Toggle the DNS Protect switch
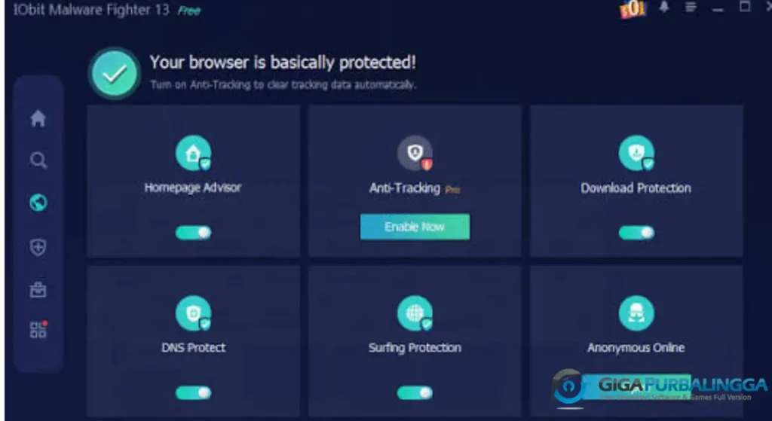772x421 pixels. pos(194,392)
